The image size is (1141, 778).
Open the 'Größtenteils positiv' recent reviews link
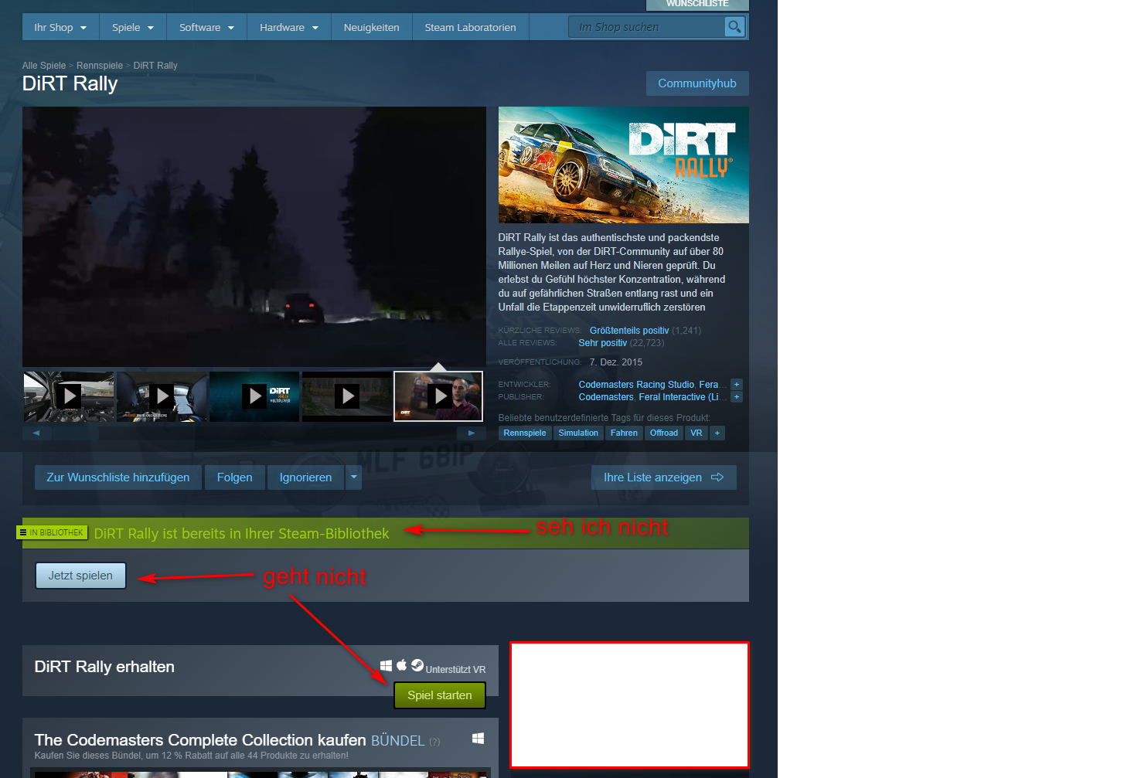point(629,331)
